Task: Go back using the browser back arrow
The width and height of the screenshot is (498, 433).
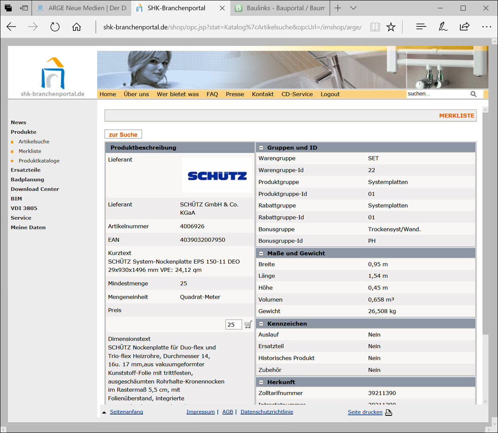Action: click(x=11, y=27)
